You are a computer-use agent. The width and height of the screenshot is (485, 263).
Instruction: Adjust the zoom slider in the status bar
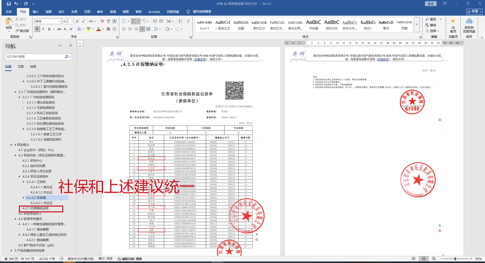456,259
